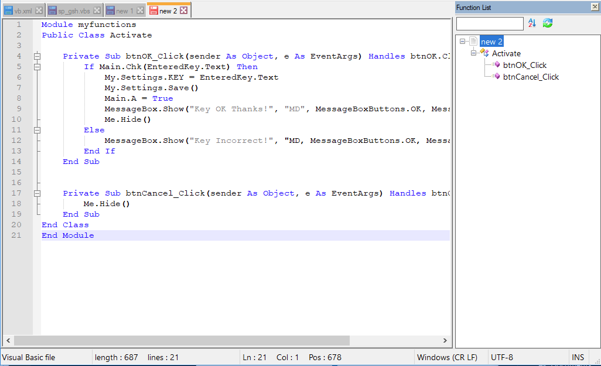The height and width of the screenshot is (366, 601).
Task: Click the Pos : 678 status entry
Action: coord(325,357)
